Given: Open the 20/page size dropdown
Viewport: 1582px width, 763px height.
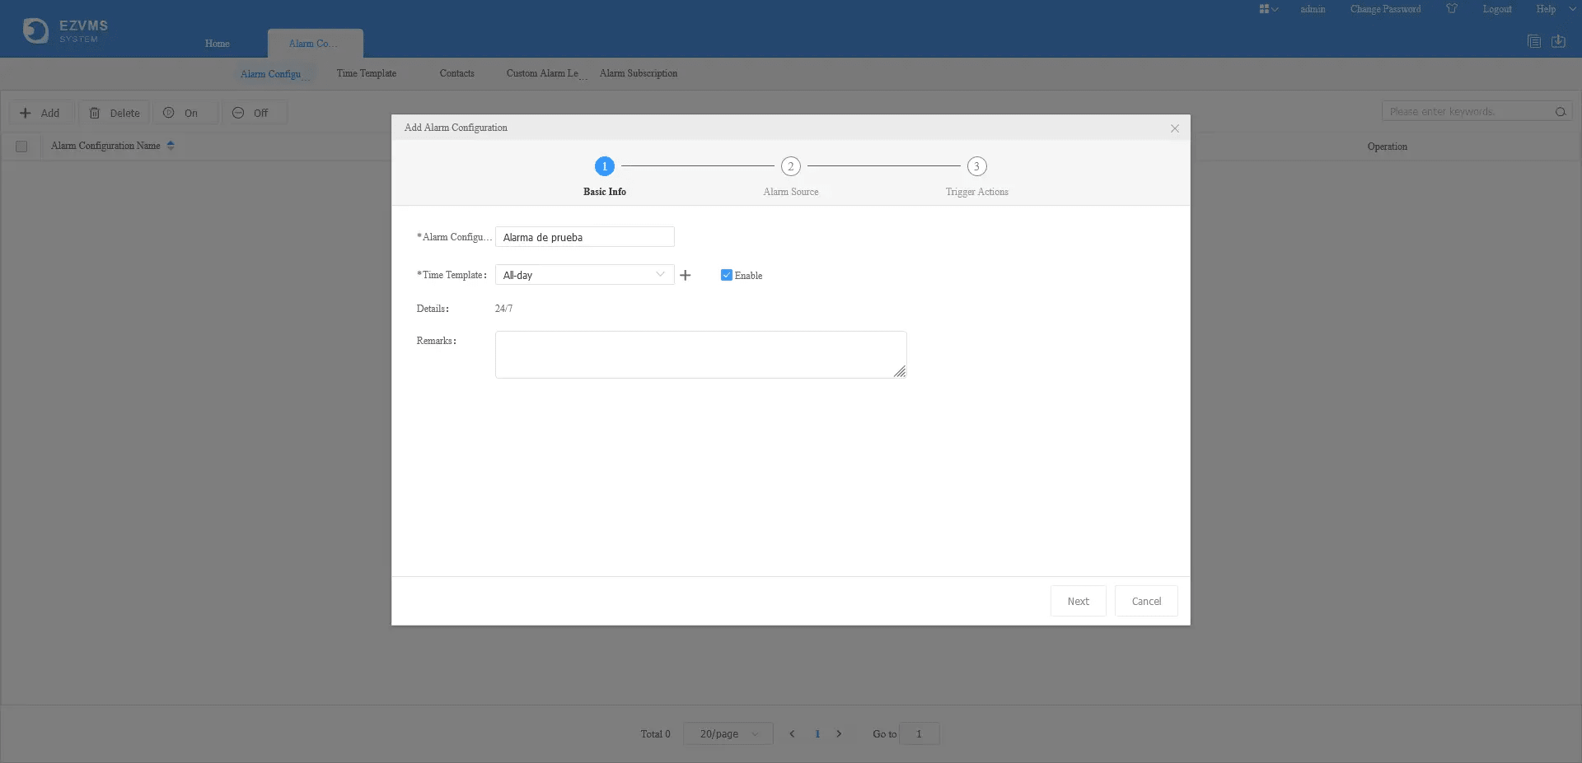Looking at the screenshot, I should point(728,733).
